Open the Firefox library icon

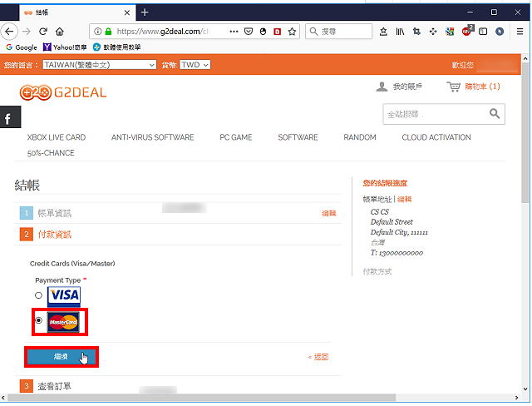click(400, 32)
